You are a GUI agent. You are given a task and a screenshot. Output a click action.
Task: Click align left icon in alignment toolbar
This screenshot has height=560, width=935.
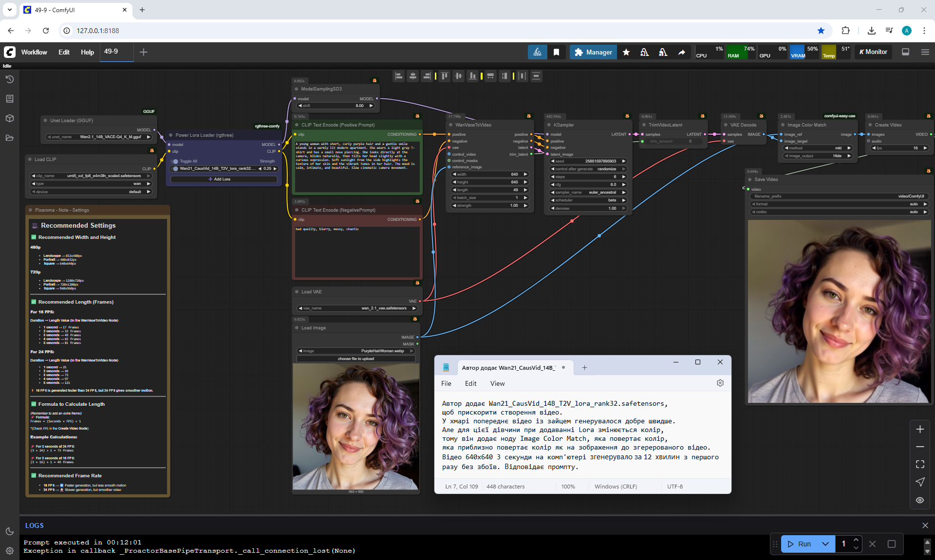pos(399,76)
